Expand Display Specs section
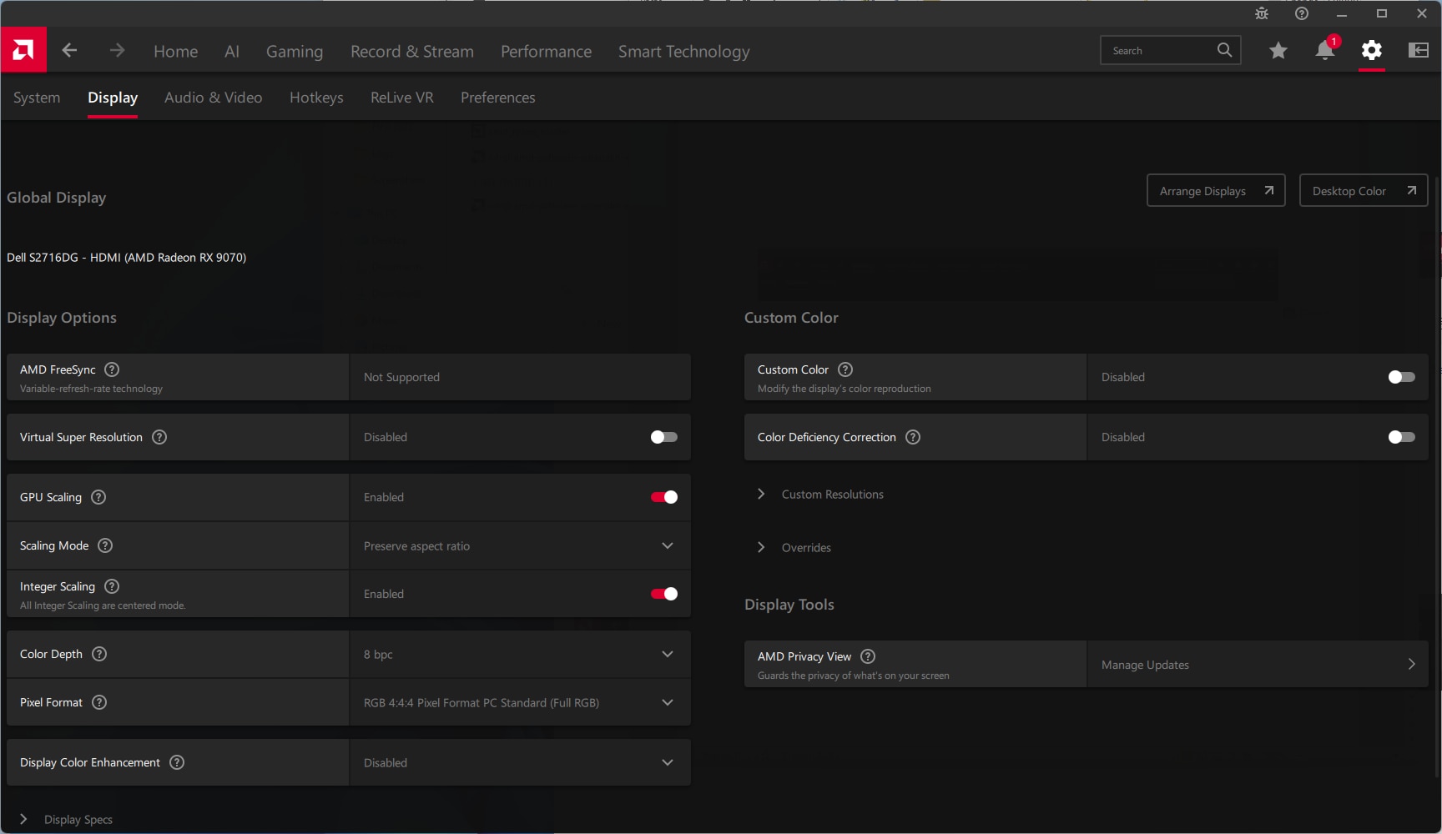 pyautogui.click(x=67, y=820)
